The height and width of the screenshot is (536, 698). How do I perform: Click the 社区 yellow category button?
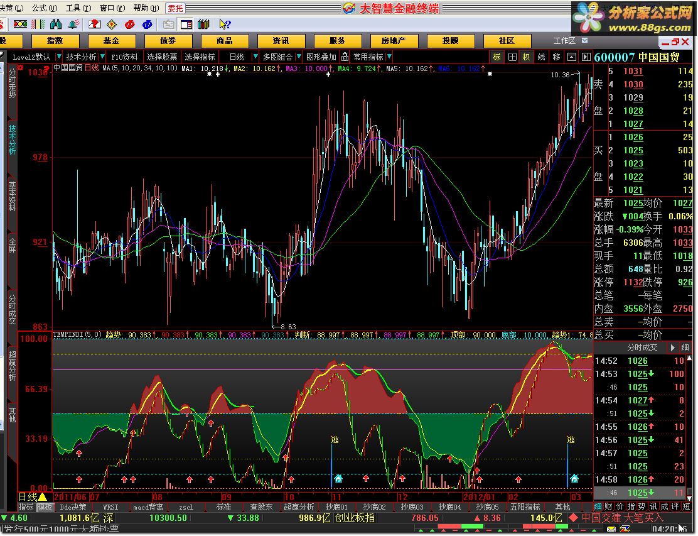point(507,41)
